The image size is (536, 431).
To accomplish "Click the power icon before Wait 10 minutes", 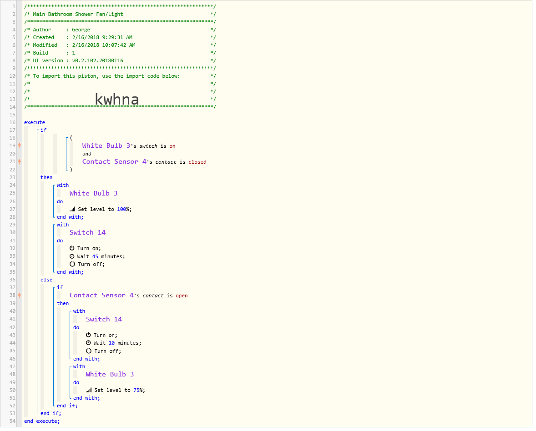I will 88,335.
